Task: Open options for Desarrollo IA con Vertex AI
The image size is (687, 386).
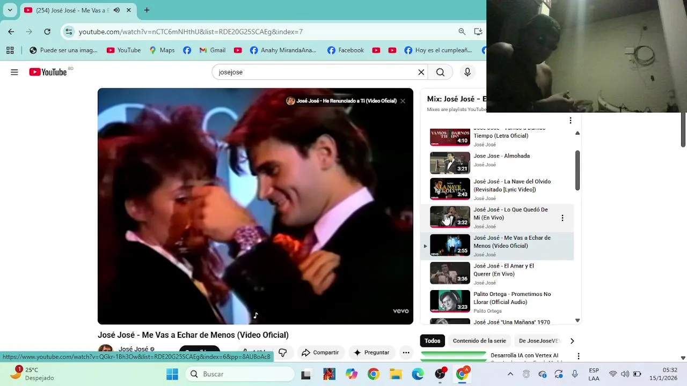Action: (x=579, y=356)
